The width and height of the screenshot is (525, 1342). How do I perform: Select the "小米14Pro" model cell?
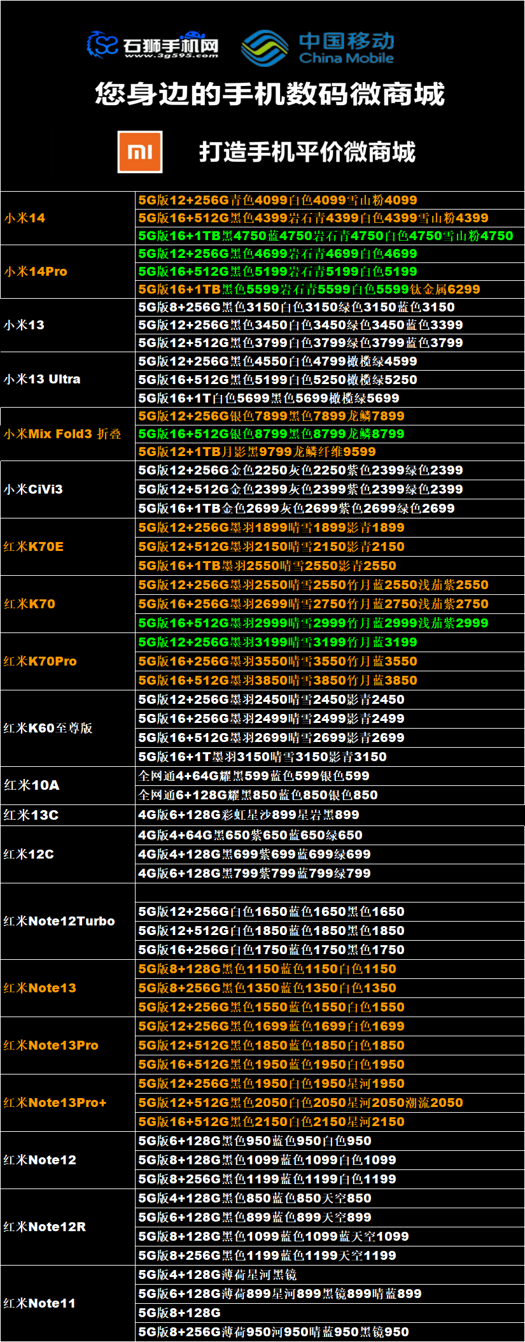(x=67, y=271)
